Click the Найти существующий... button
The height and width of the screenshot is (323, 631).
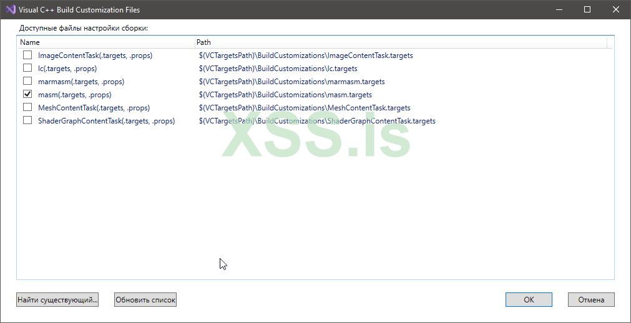coord(57,300)
